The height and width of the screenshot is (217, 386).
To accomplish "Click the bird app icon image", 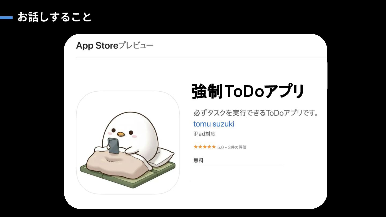I will pyautogui.click(x=128, y=143).
